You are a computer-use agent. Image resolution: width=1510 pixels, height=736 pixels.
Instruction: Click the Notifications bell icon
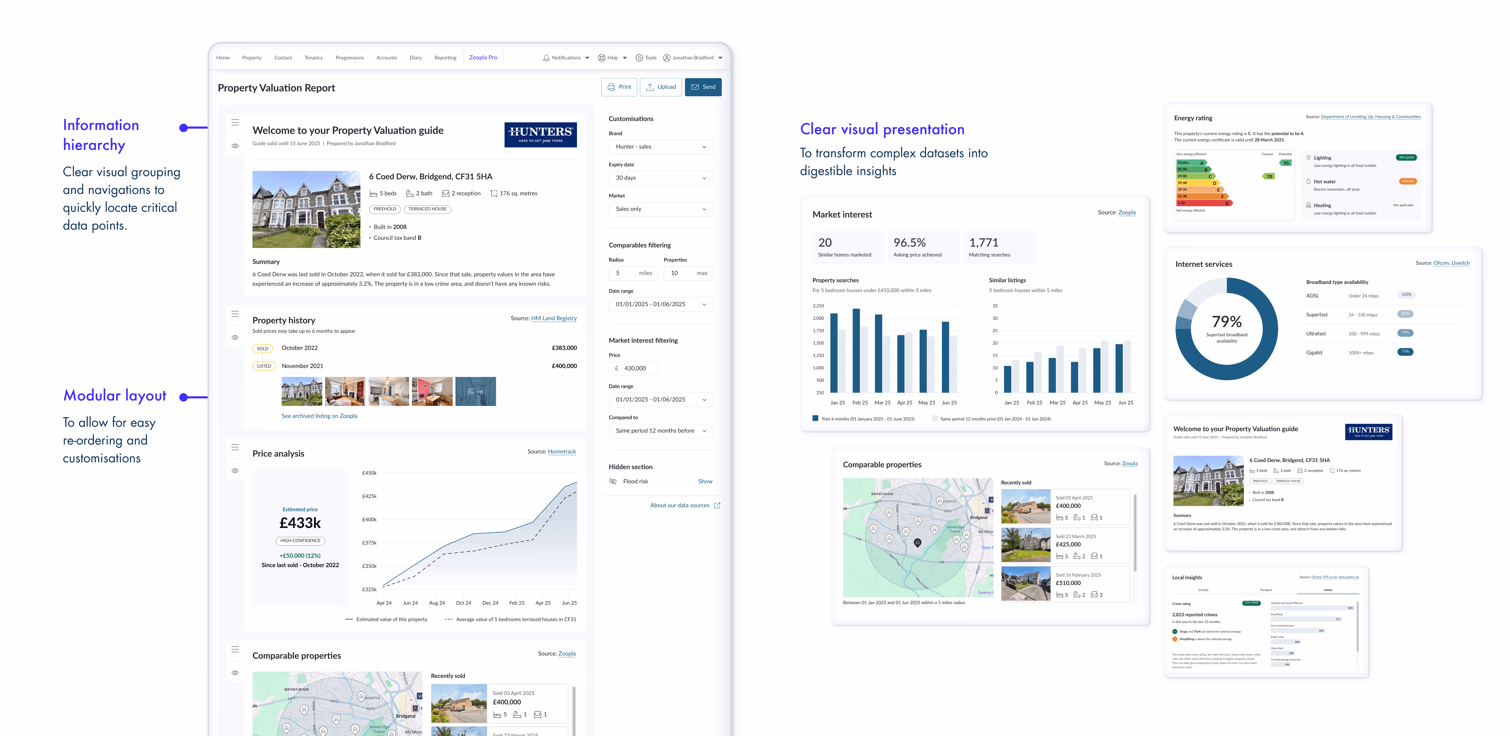546,58
